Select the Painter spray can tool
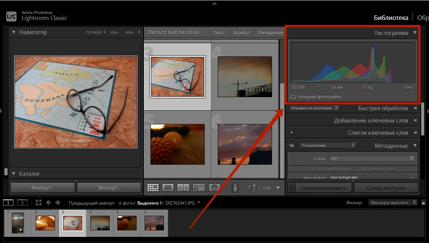Viewport: 429px width, 243px height. point(235,187)
